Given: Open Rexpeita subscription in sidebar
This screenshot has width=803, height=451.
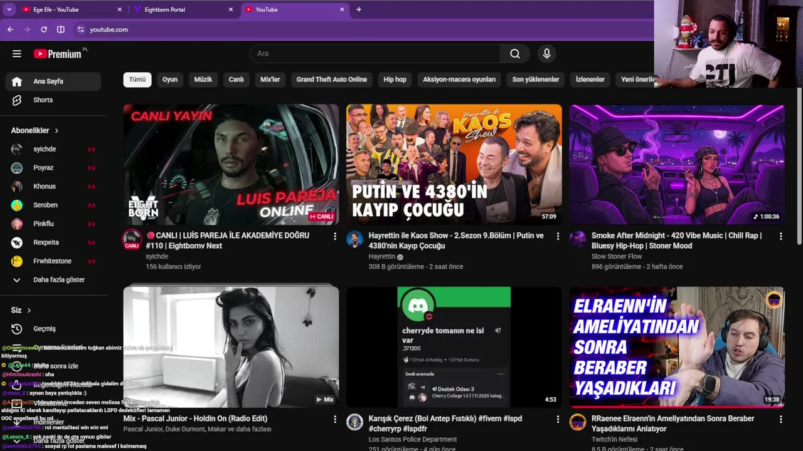Looking at the screenshot, I should click(53, 242).
